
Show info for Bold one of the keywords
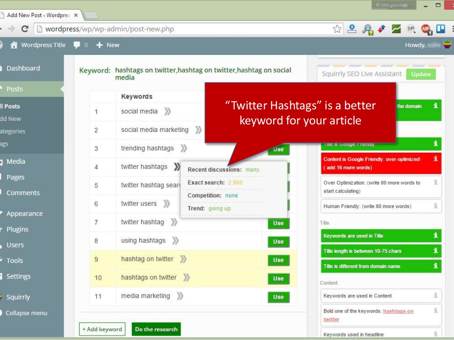[x=435, y=310]
